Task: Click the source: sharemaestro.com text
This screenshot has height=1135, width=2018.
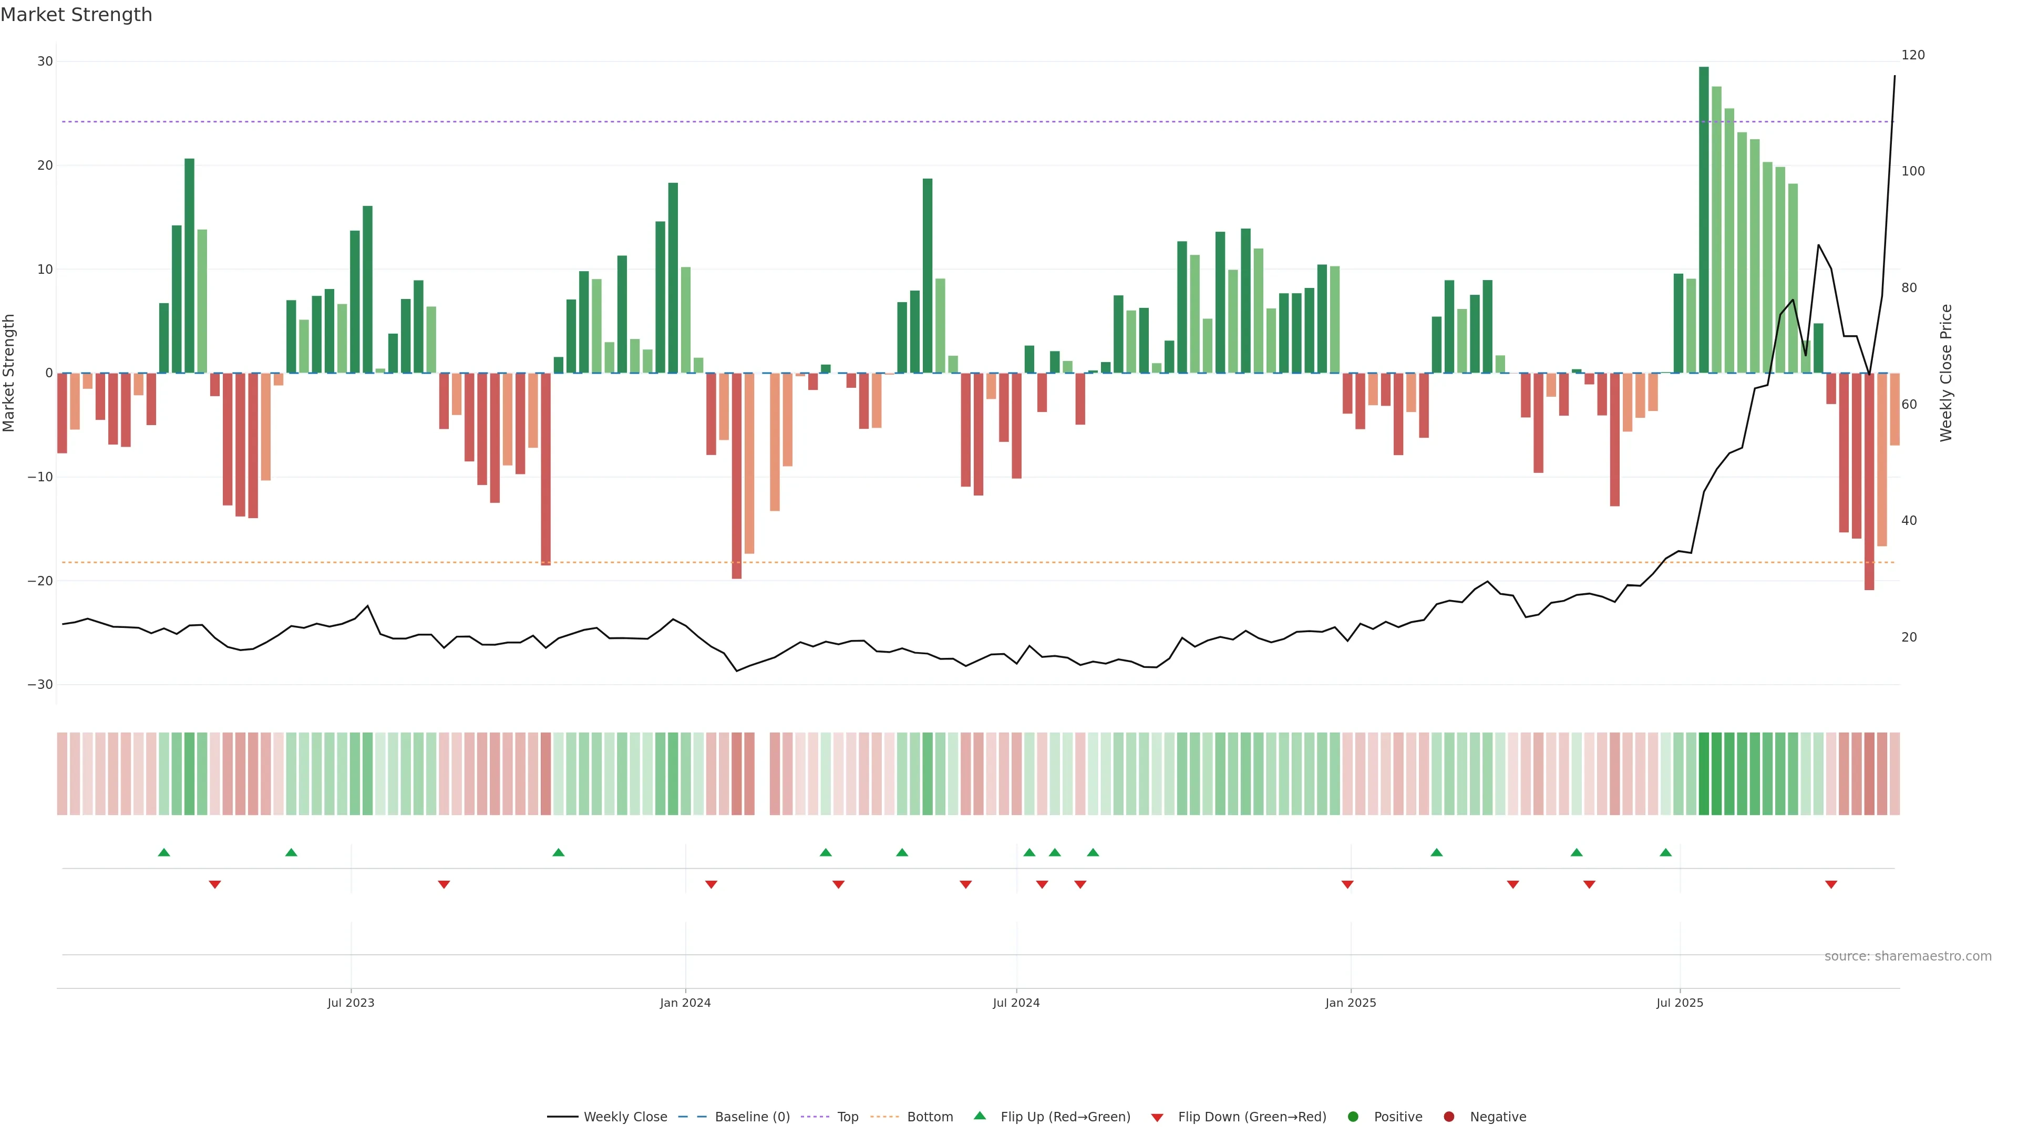Action: (1908, 956)
